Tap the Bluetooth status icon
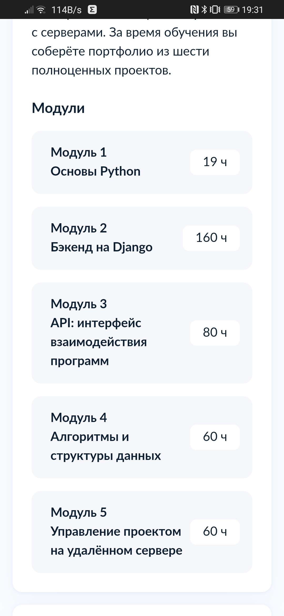284x616 pixels. (x=204, y=10)
